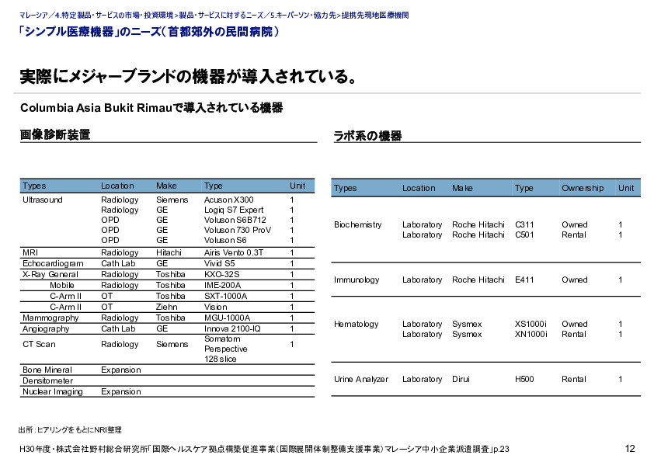Select the Immunology row label
Screen dimensions: 654x462
coord(357,280)
